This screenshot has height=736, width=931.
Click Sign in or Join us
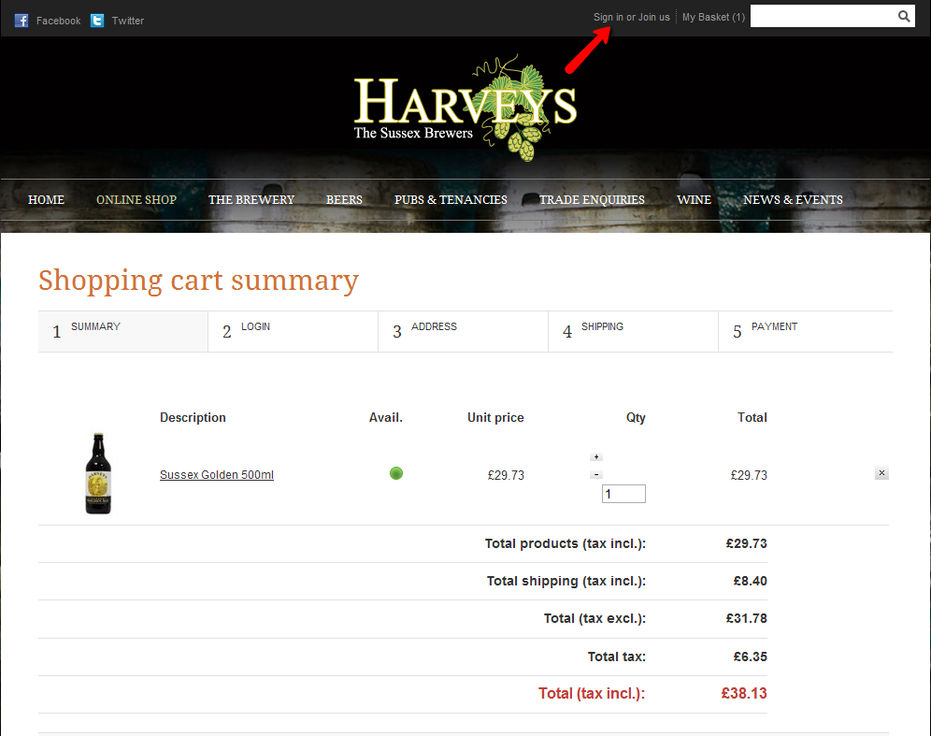click(631, 17)
